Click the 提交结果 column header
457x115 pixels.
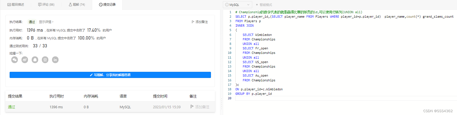pos(15,96)
